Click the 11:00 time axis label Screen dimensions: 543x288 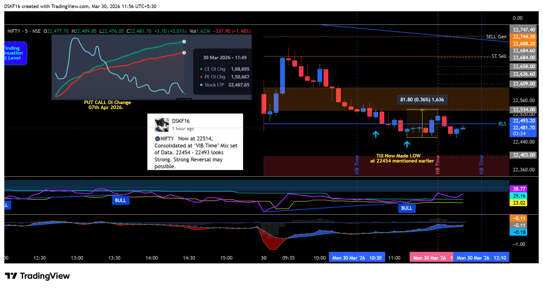coord(394,258)
